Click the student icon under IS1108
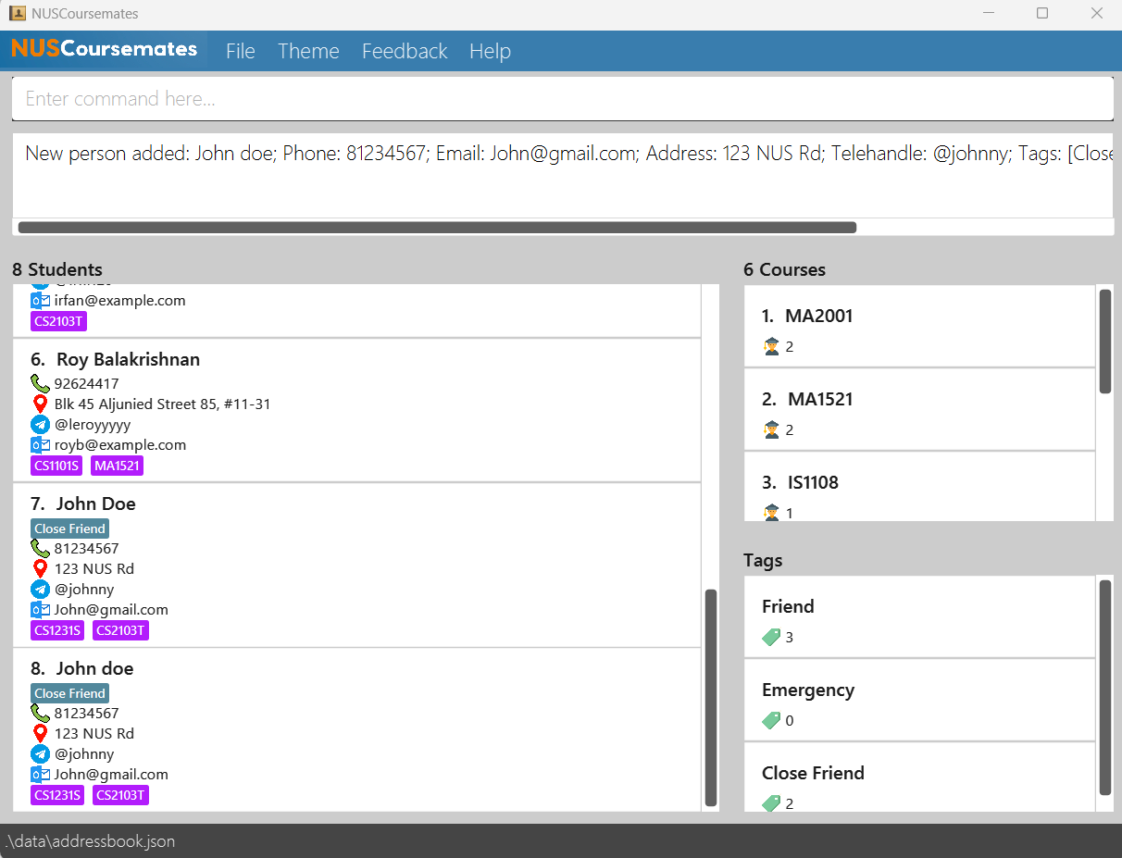 (x=771, y=512)
